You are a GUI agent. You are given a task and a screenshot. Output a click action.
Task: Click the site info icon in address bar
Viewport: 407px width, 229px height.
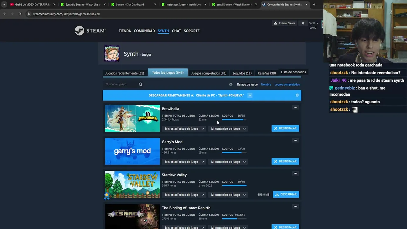point(29,14)
